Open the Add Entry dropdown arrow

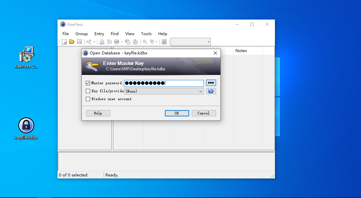coord(94,42)
